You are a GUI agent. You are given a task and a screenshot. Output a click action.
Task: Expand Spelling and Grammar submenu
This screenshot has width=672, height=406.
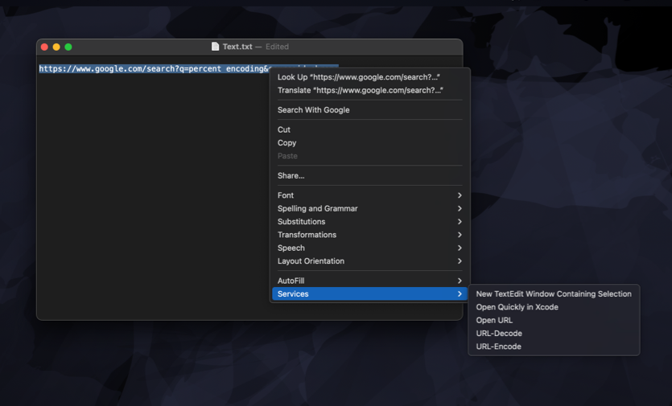369,208
